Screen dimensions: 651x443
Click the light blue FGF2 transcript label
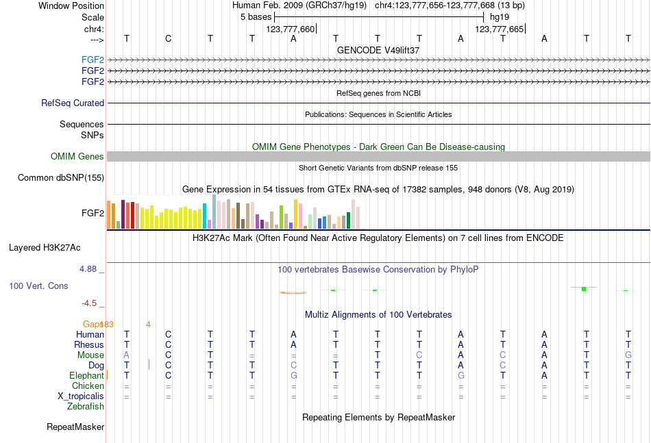click(x=93, y=60)
